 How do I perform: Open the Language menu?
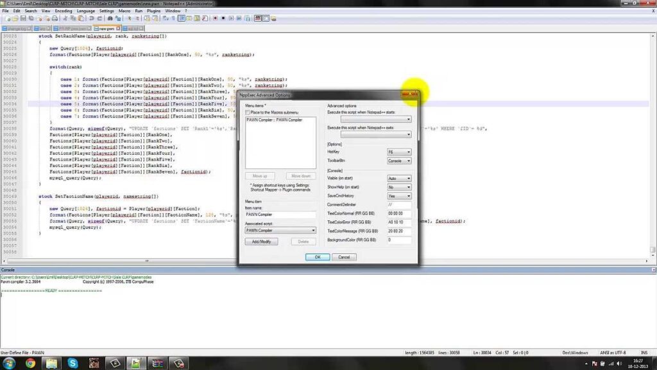tap(85, 11)
